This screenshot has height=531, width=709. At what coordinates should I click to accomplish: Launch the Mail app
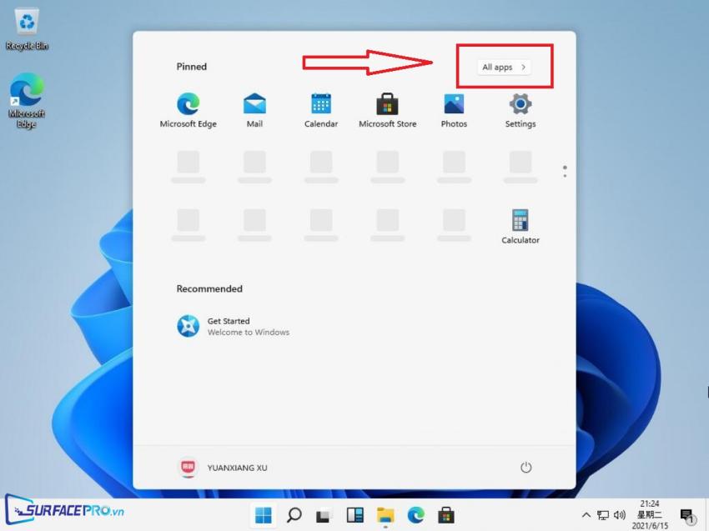pos(254,111)
